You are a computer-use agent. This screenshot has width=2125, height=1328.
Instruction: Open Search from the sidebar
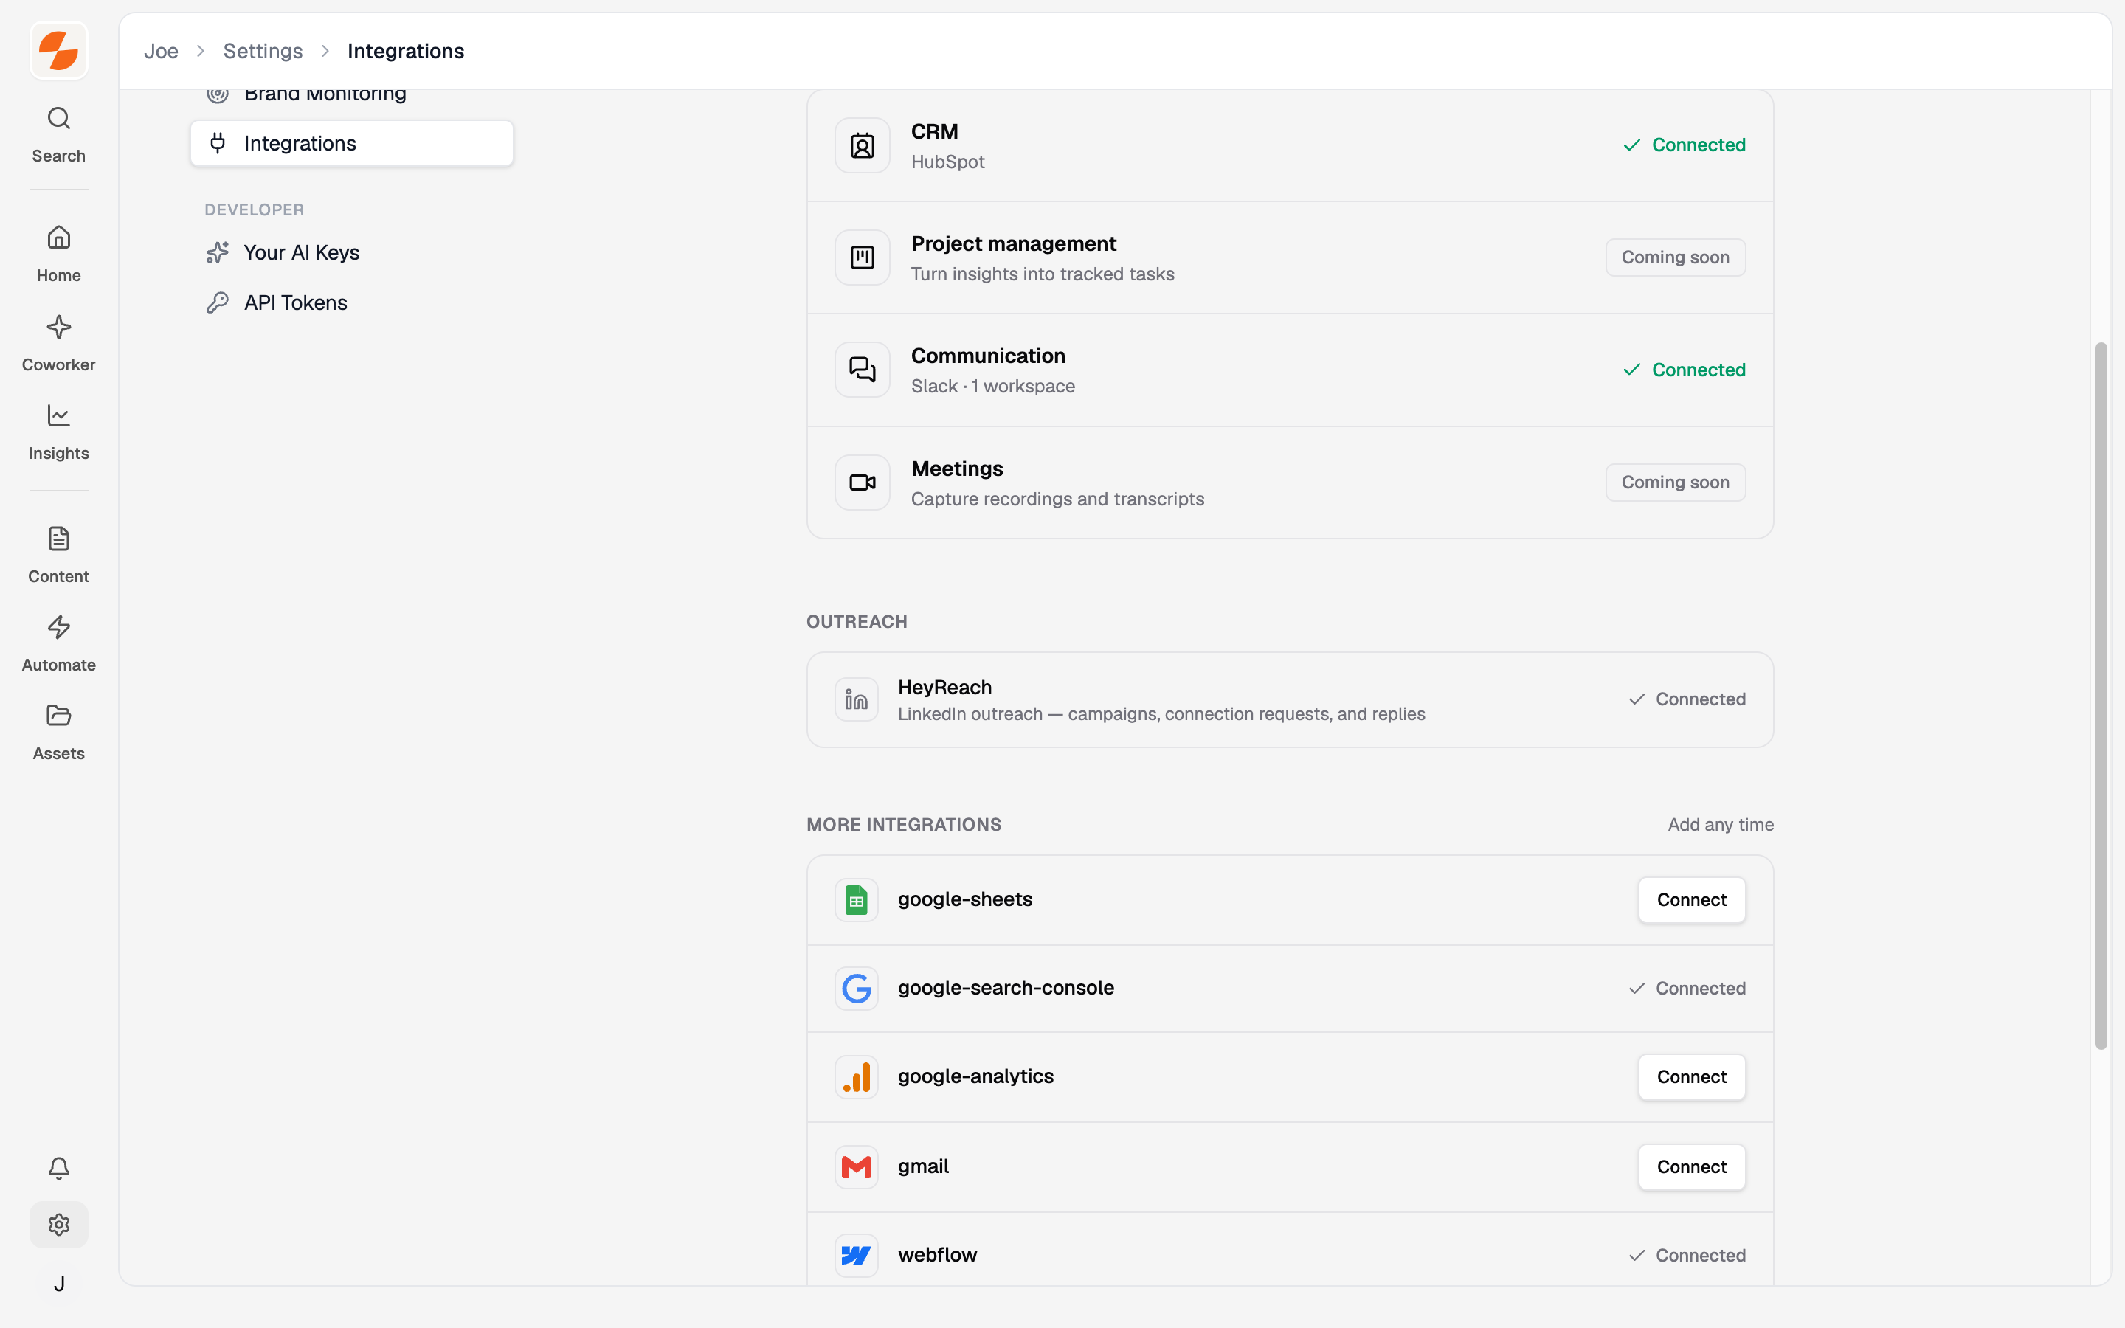click(x=59, y=134)
